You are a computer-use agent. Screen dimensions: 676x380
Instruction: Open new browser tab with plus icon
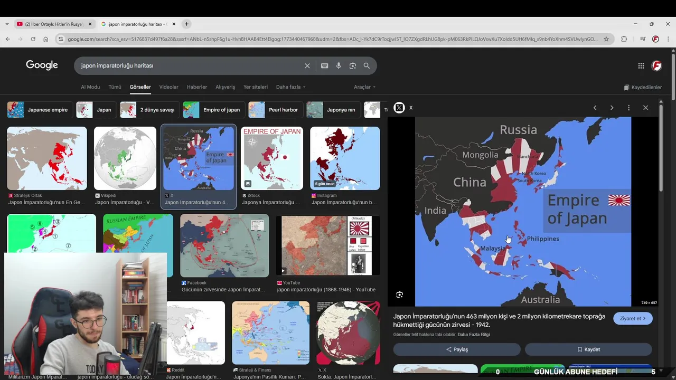186,24
